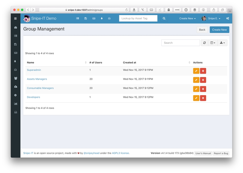Click the magnifier asset tag search button
The height and width of the screenshot is (173, 243).
[164, 18]
